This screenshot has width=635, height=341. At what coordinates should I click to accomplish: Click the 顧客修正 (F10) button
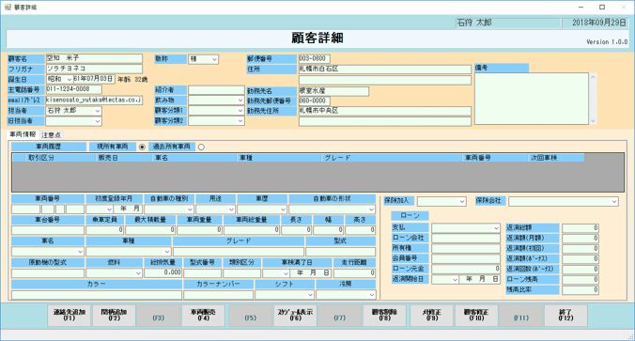pos(476,315)
